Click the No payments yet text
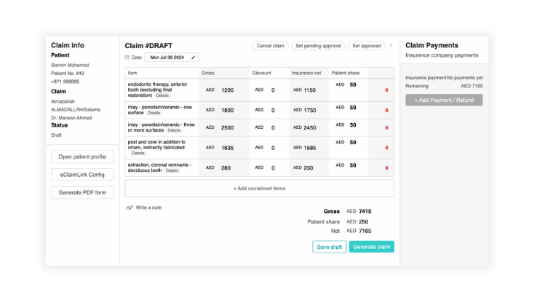 click(x=465, y=78)
